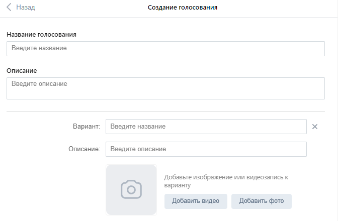Click the camera icon in the image placeholder
Viewport: 338px width, 221px height.
[131, 189]
